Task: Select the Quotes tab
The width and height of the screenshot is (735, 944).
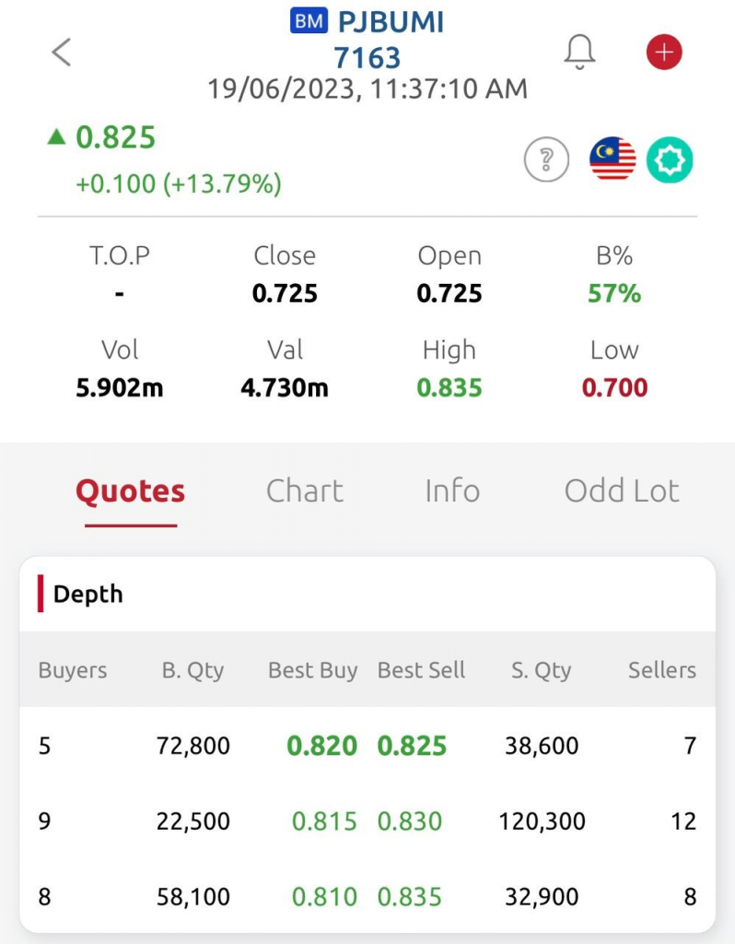Action: pyautogui.click(x=130, y=490)
